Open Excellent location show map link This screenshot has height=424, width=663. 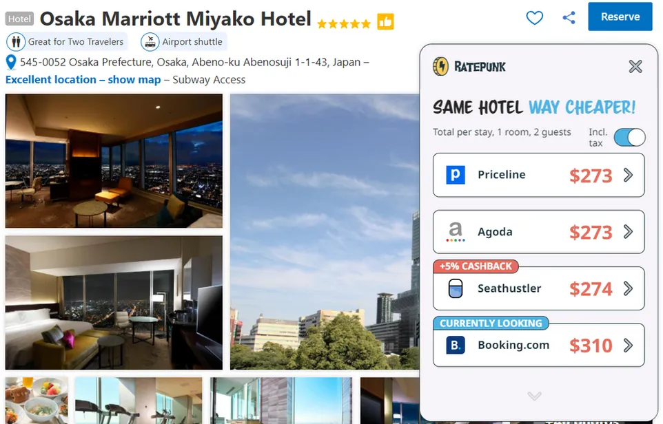pyautogui.click(x=83, y=79)
